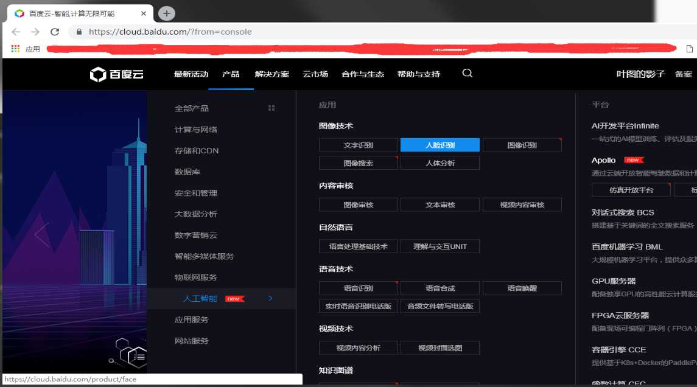697x387 pixels.
Task: Open 仿真开放平台 button
Action: pos(631,190)
